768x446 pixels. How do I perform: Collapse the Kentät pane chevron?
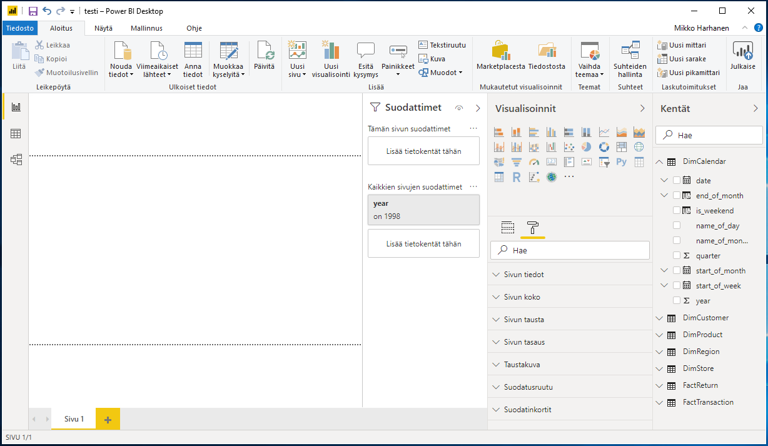pos(755,108)
